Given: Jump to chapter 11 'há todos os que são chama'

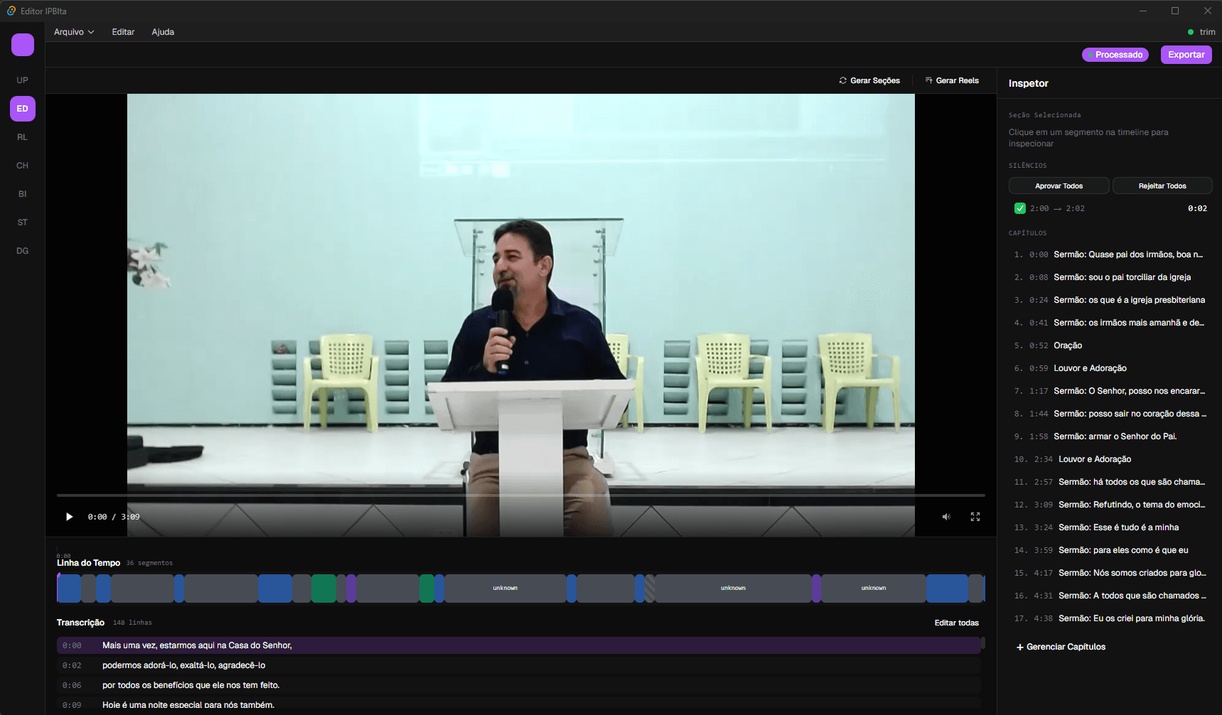Looking at the screenshot, I should point(1110,482).
